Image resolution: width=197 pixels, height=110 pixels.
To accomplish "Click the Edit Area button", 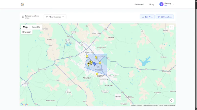I will pyautogui.click(x=147, y=17).
